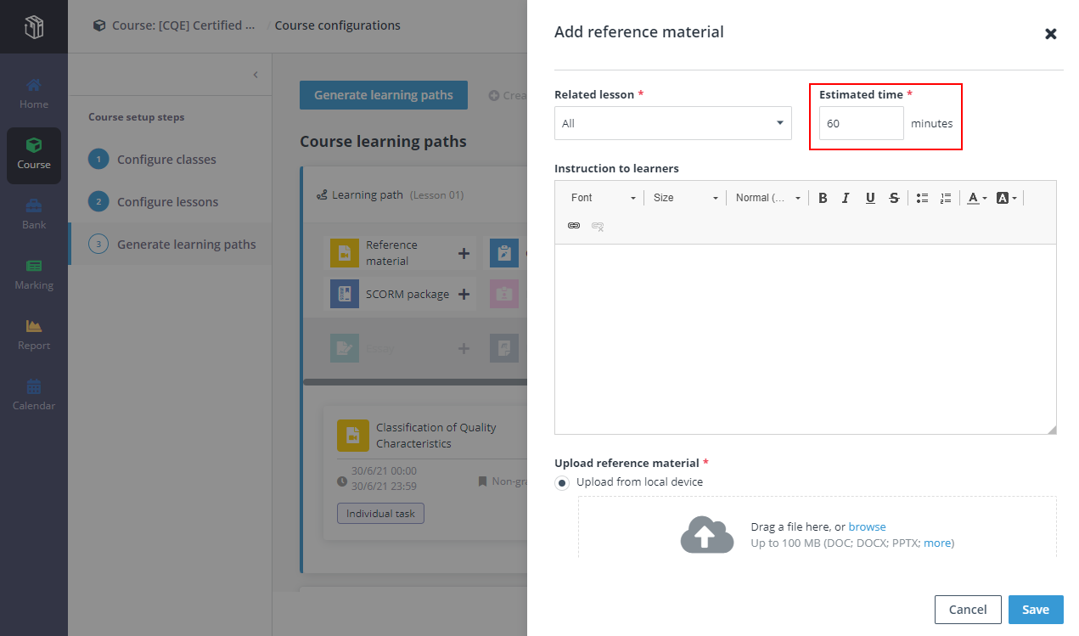
Task: Click Generate learning paths button
Action: 384,95
